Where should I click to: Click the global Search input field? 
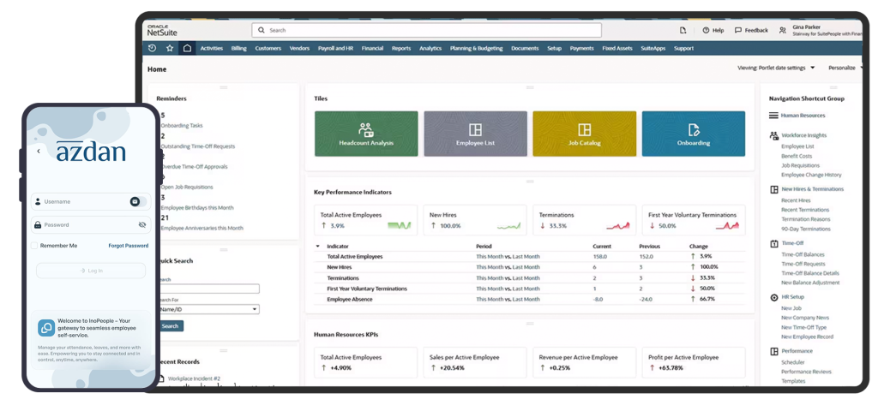pos(429,30)
